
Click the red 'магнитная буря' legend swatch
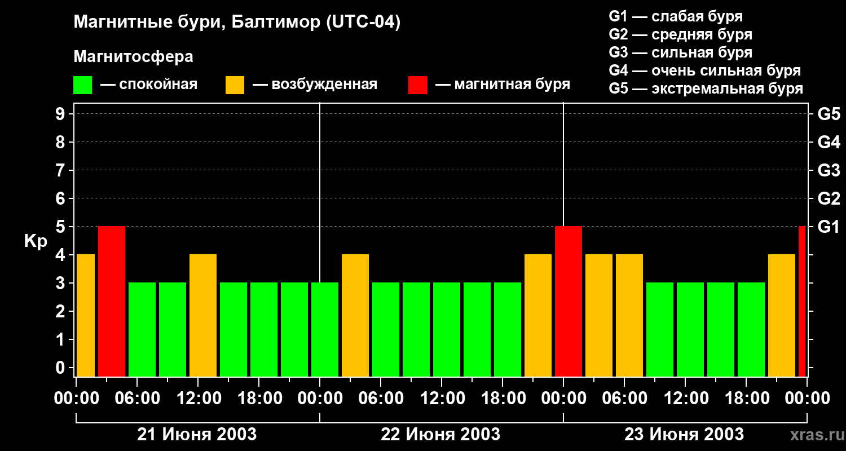(x=417, y=85)
